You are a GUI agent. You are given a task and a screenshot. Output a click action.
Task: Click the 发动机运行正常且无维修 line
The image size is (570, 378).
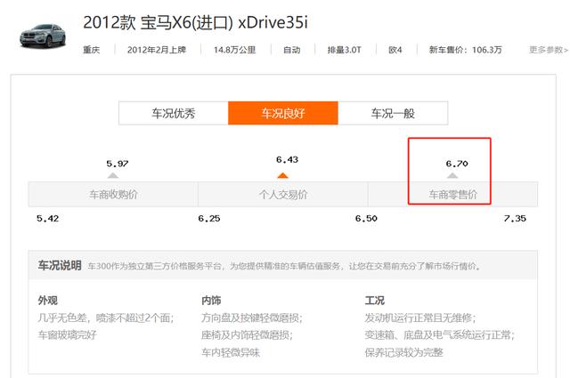[x=420, y=318]
